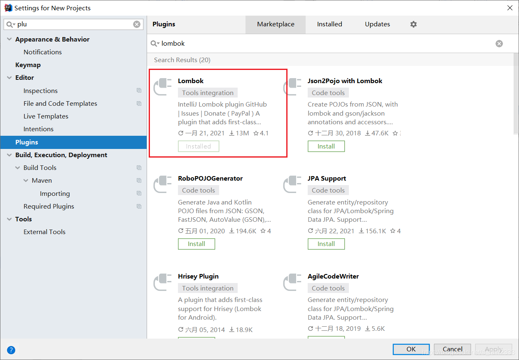Image resolution: width=519 pixels, height=360 pixels.
Task: Clear the settings search field 'plu'
Action: 137,24
